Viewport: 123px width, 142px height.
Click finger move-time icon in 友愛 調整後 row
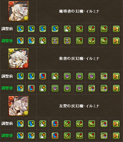pos(43,136)
